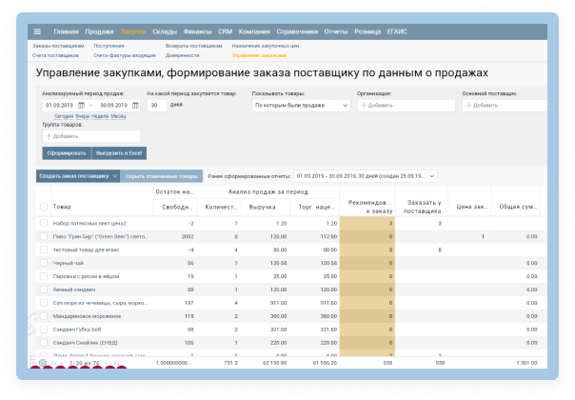Open product link Мандариновое мороженое
The width and height of the screenshot is (575, 400).
[x=87, y=316]
